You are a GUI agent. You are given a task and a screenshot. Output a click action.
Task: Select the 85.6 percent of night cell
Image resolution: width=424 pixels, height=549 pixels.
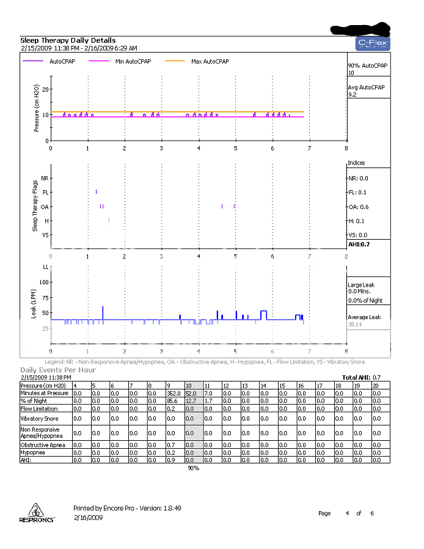pos(175,400)
